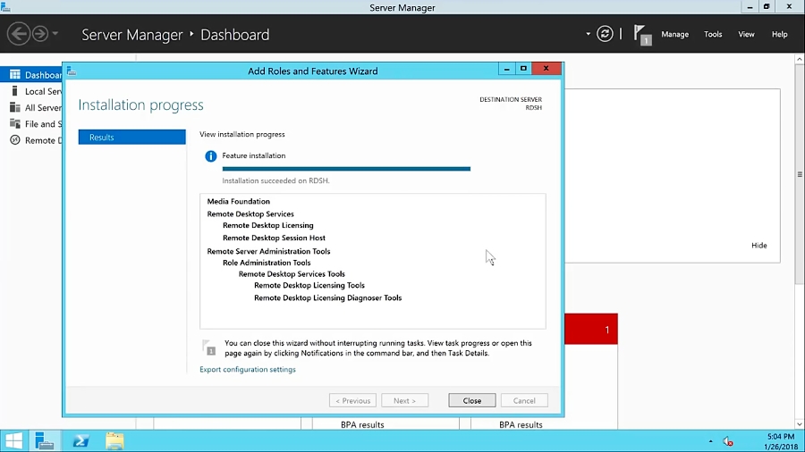The height and width of the screenshot is (452, 805).
Task: Open File Explorer from the taskbar
Action: click(114, 440)
